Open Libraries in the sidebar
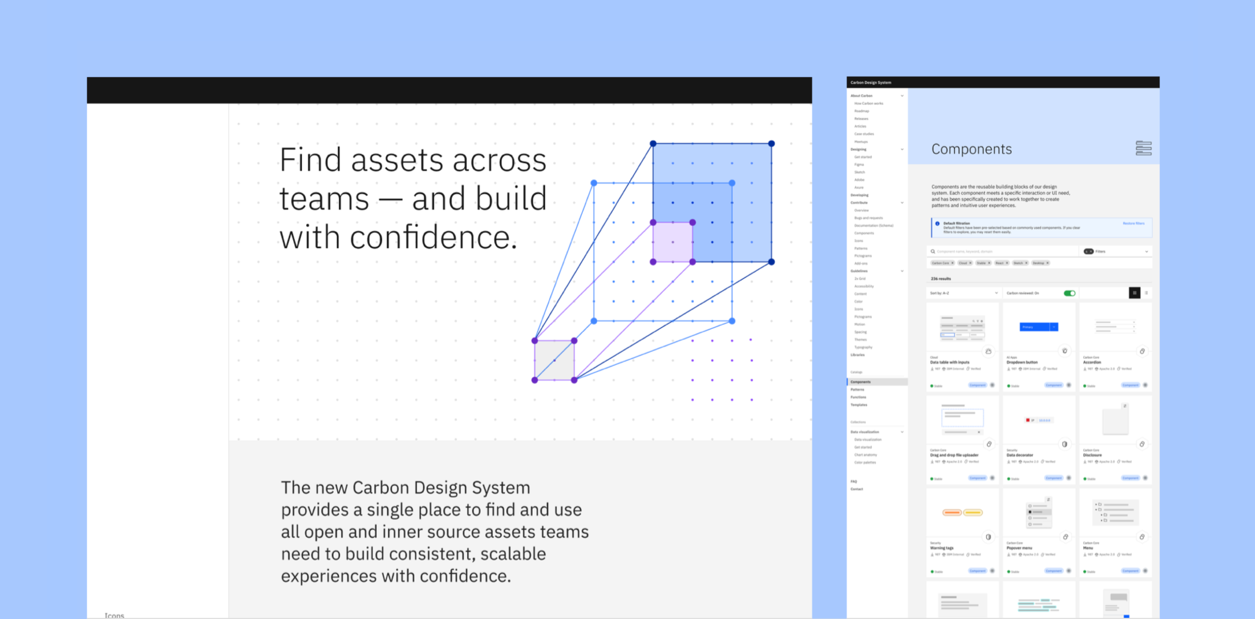This screenshot has height=619, width=1255. [x=858, y=355]
